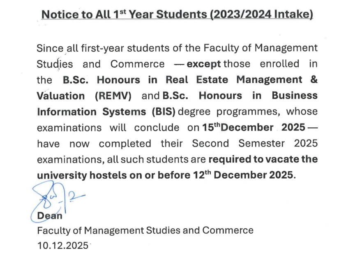Click "Faculty of Management Studies and Commerce" footer line
Viewport: 355px width, 257px height.
click(145, 230)
